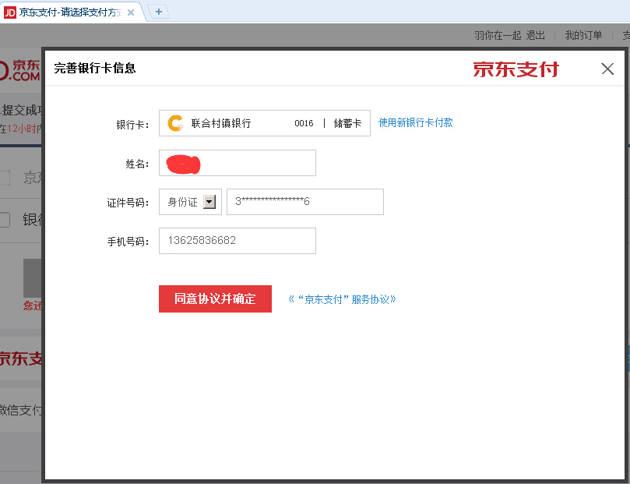Open the 京东支付 服务协议 link
This screenshot has width=630, height=484.
(x=342, y=299)
